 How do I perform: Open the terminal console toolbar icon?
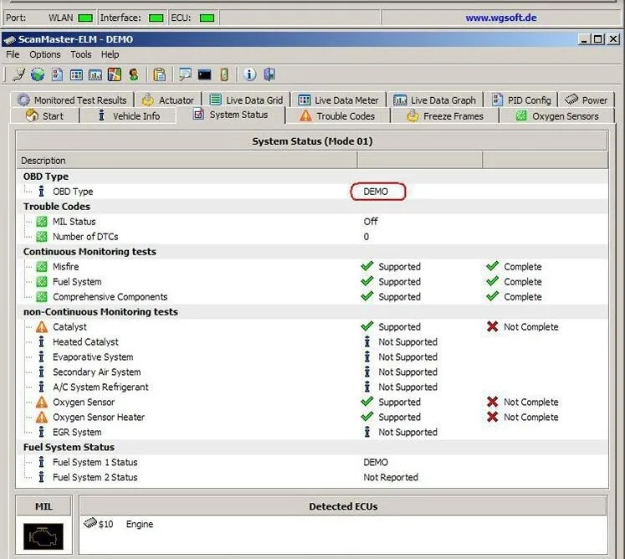coord(204,74)
